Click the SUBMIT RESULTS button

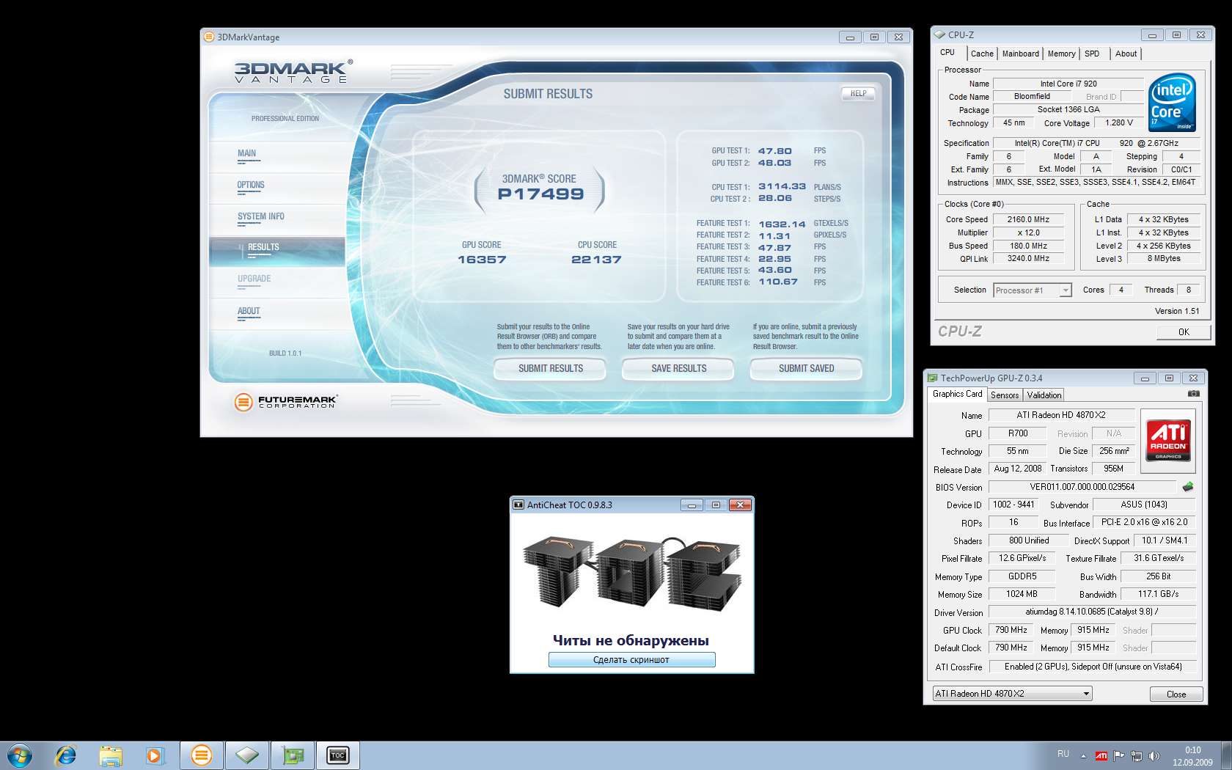click(x=550, y=369)
